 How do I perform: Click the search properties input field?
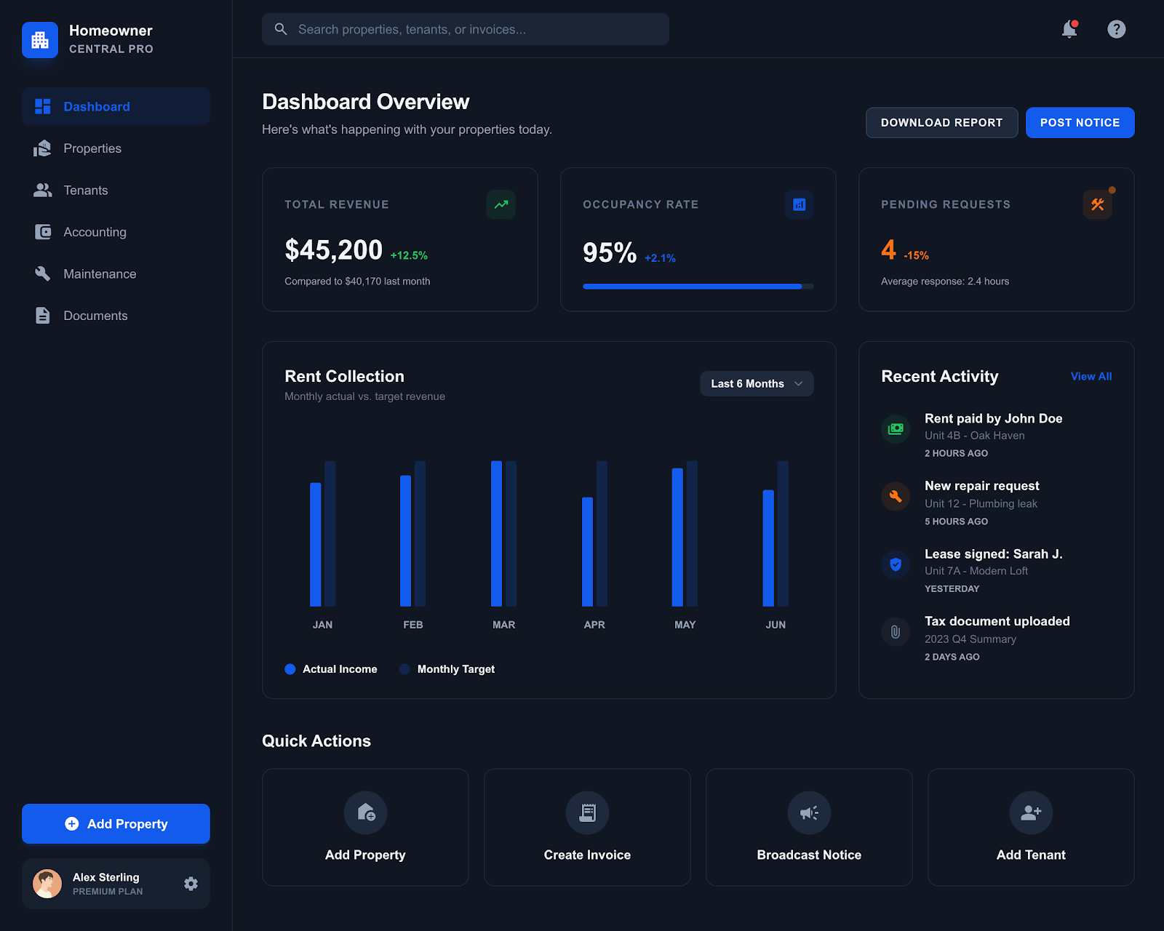tap(466, 29)
